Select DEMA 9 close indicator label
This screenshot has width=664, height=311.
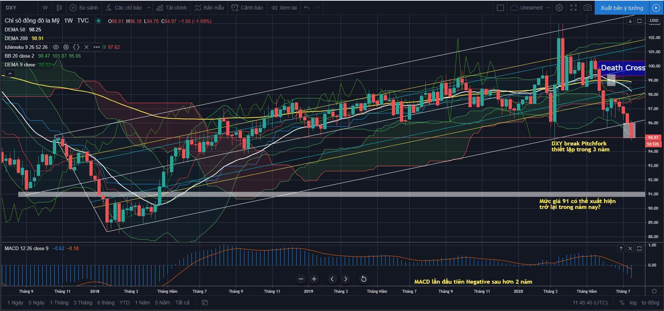[20, 65]
